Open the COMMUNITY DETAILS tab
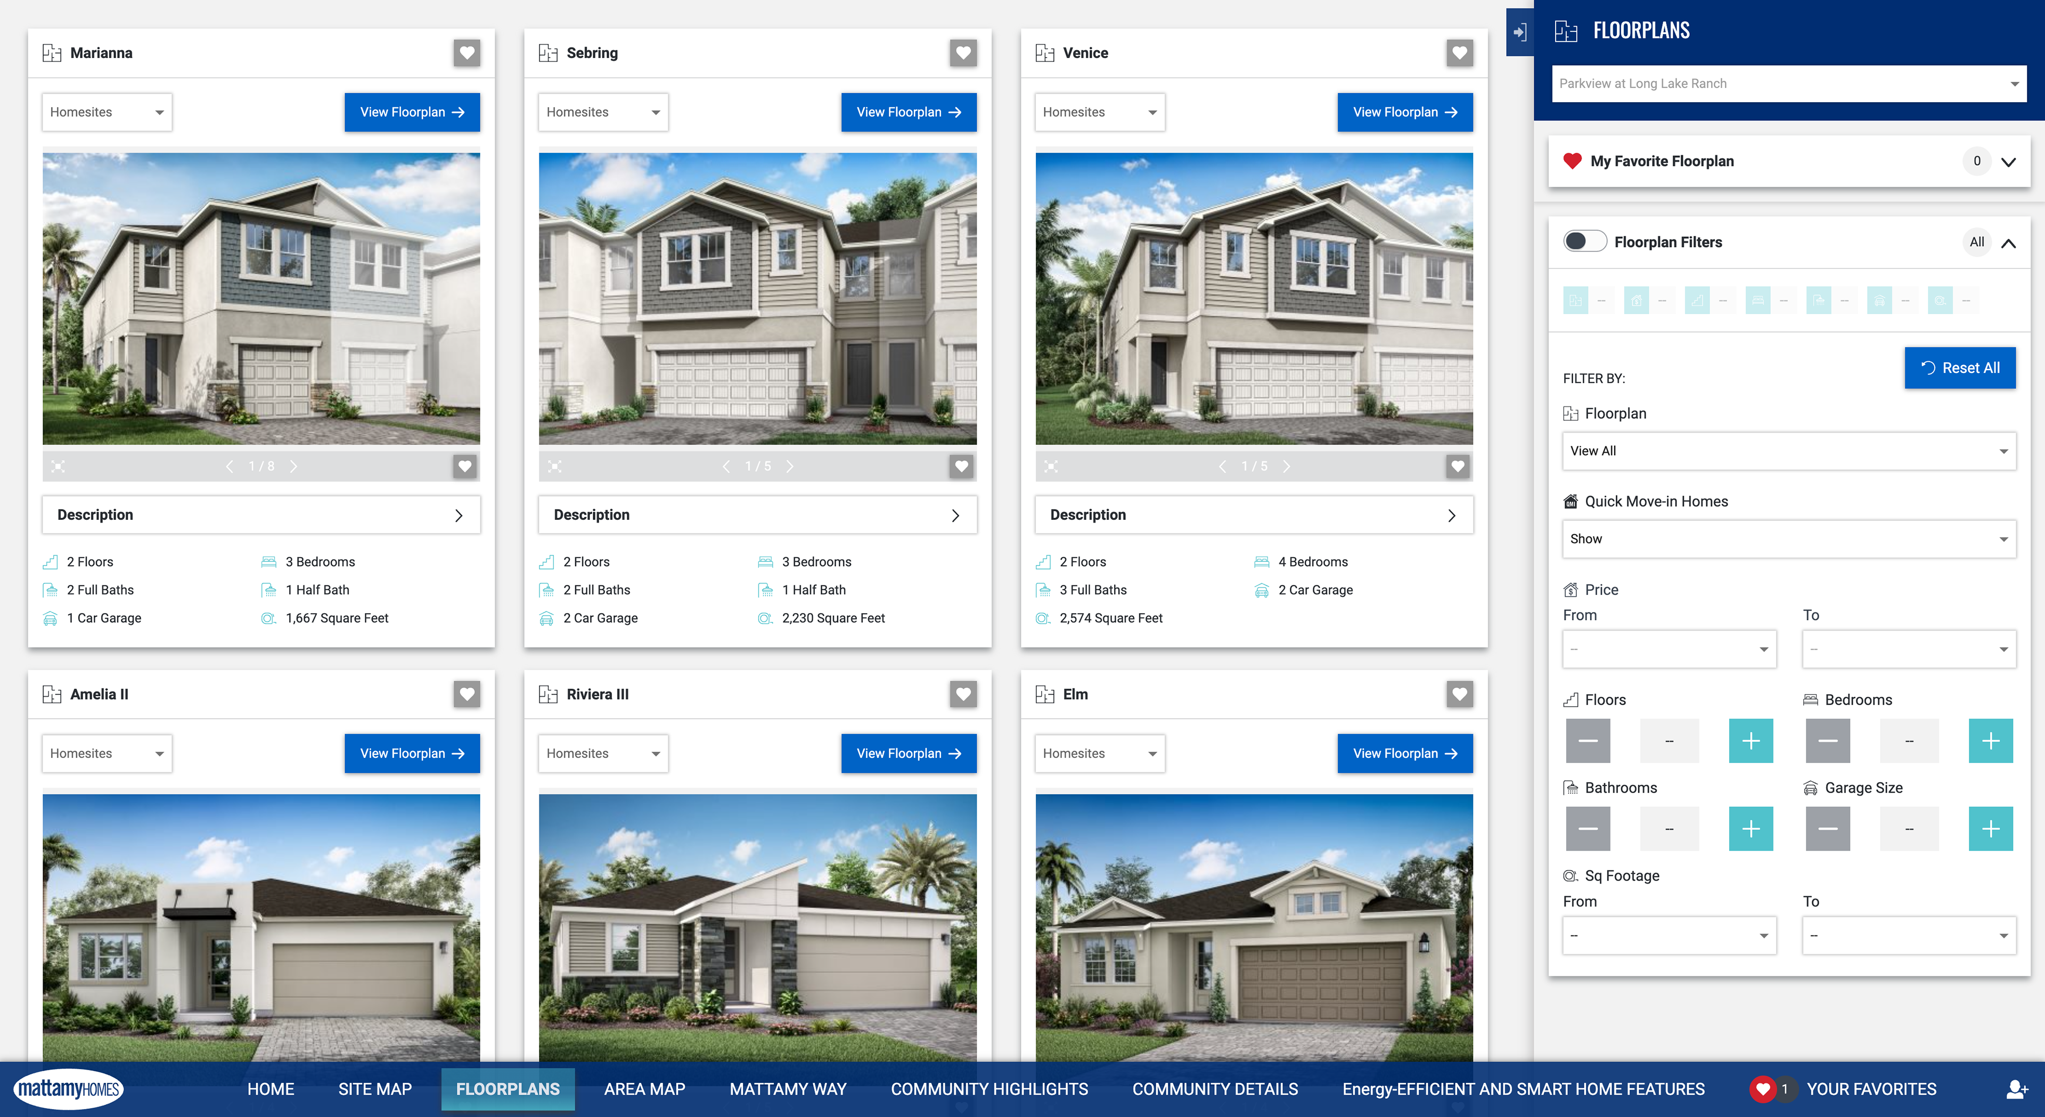The width and height of the screenshot is (2045, 1117). (1215, 1089)
